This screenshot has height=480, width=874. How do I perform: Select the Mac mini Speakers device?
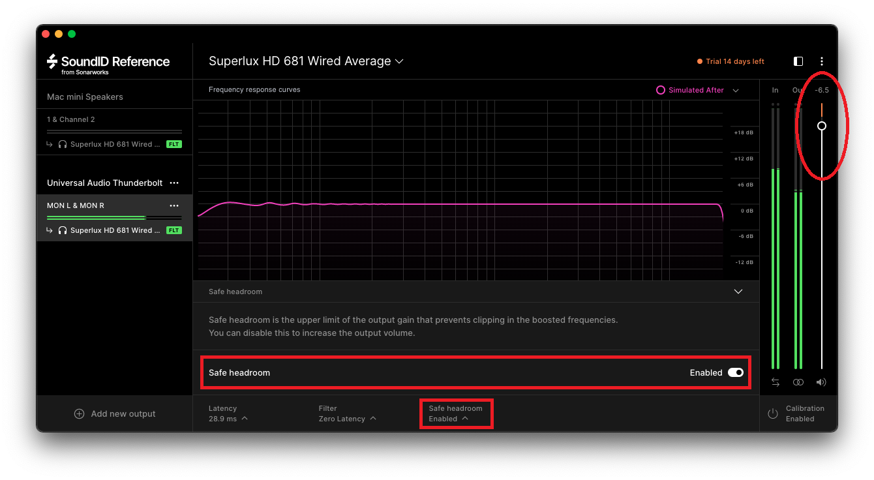click(x=85, y=97)
